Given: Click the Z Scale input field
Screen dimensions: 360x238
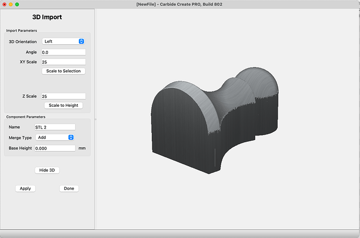Looking at the screenshot, I should [63, 96].
